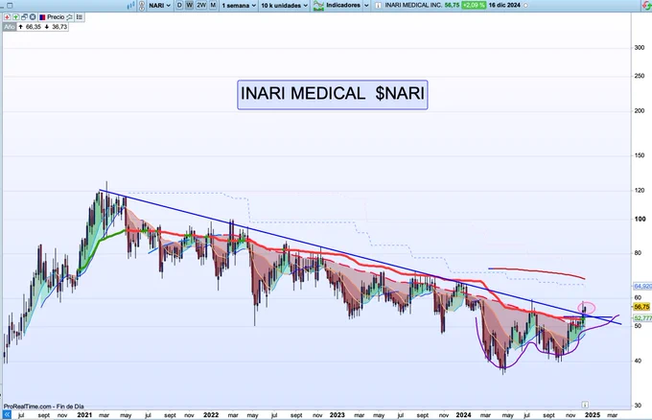This screenshot has width=652, height=420.
Task: Click the INARI MEDICAL INC. name label
Action: point(413,6)
